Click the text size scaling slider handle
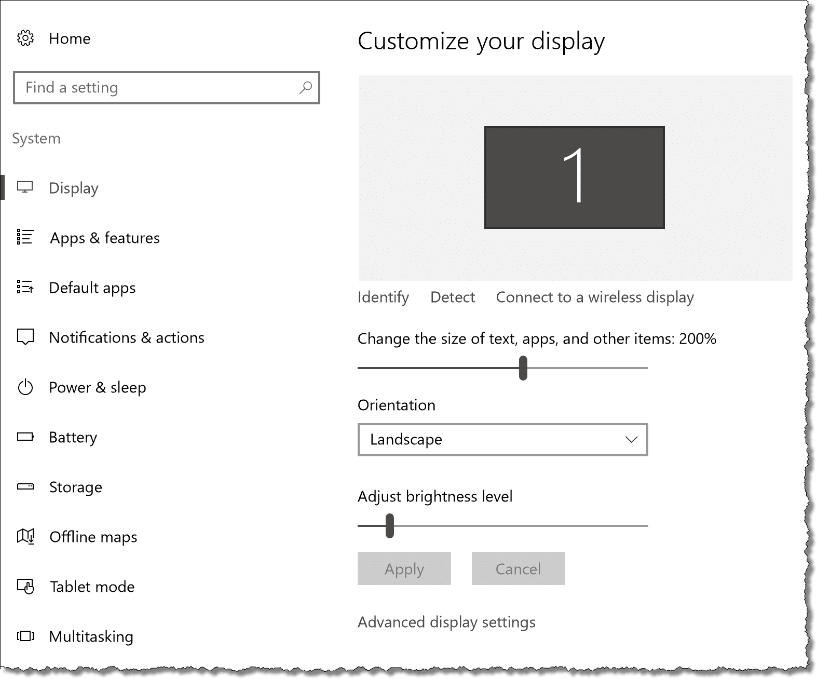Image resolution: width=817 pixels, height=679 pixels. [523, 368]
